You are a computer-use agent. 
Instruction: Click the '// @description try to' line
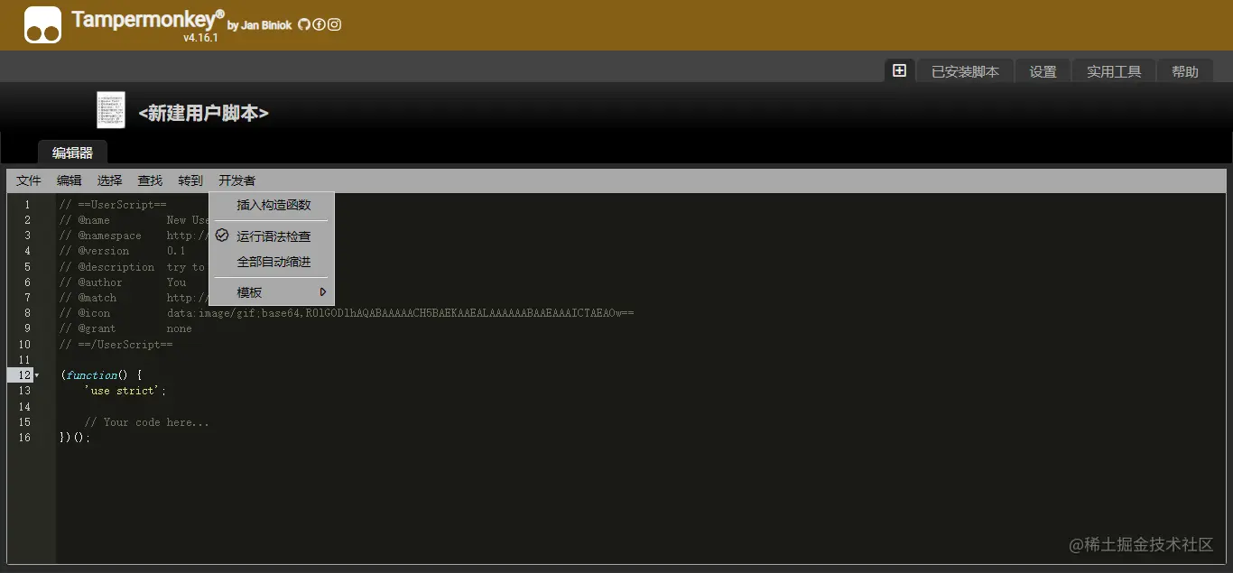(x=133, y=267)
